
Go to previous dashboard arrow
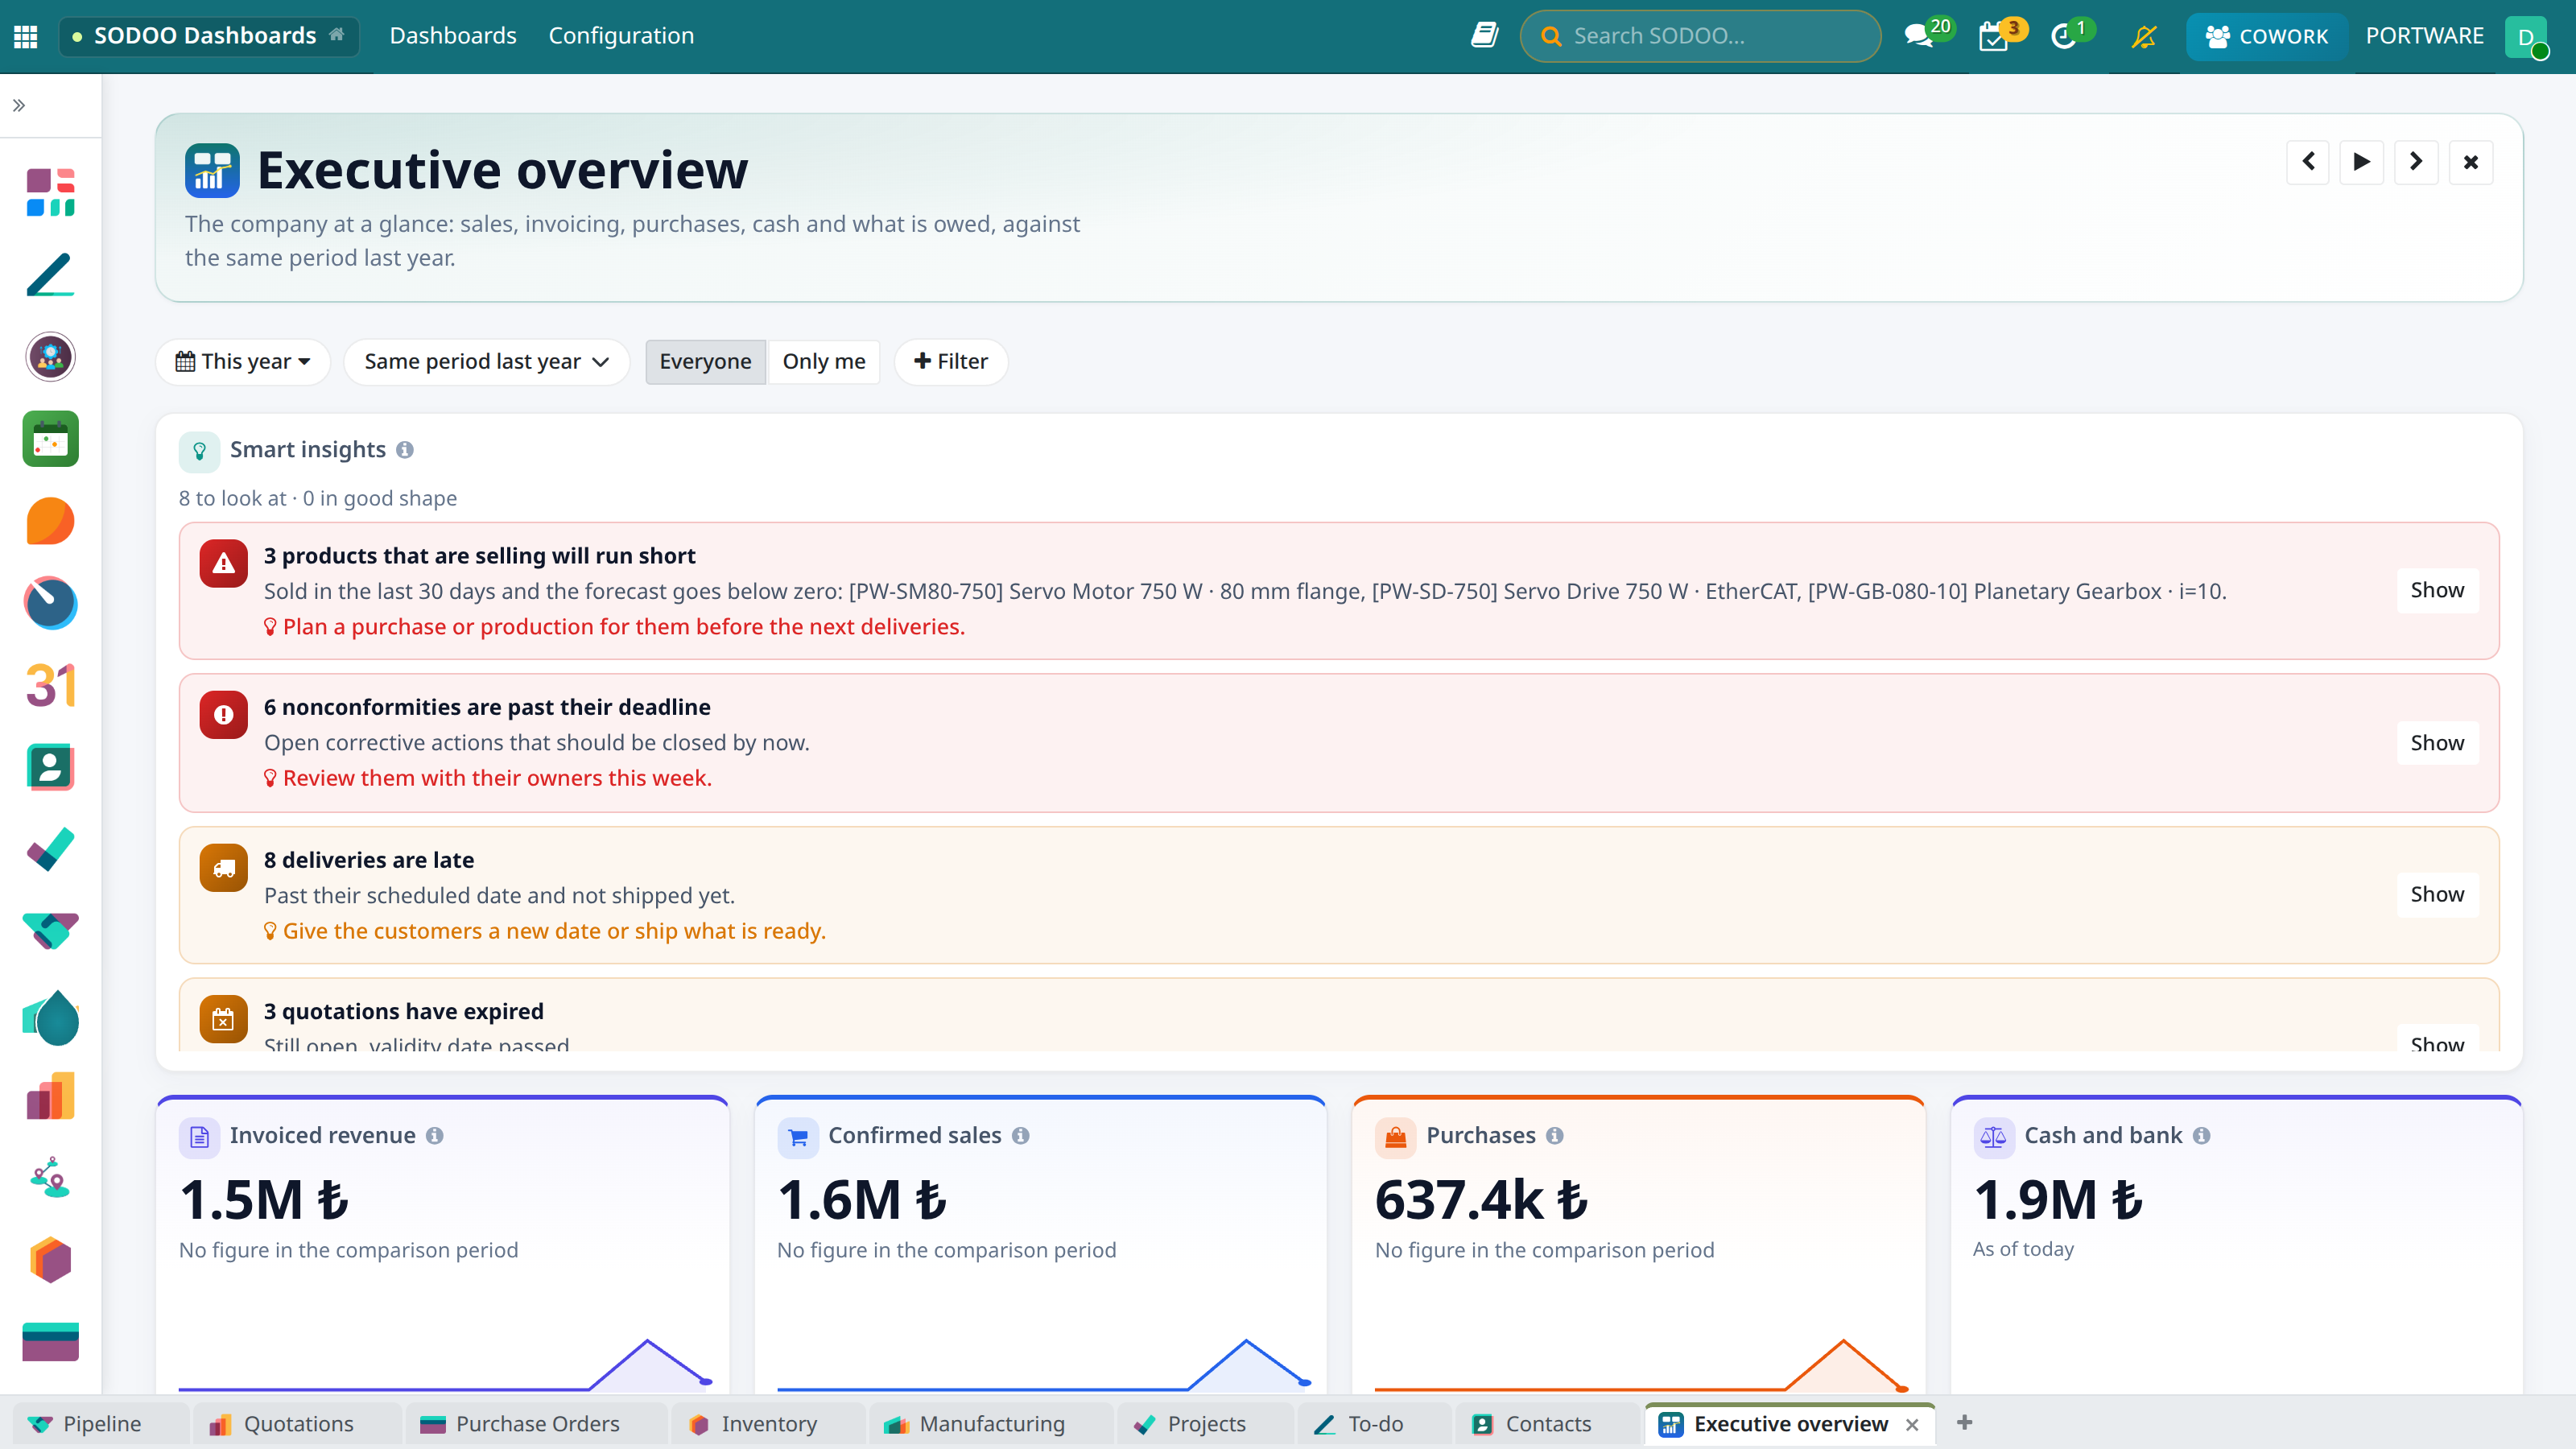coord(2308,162)
